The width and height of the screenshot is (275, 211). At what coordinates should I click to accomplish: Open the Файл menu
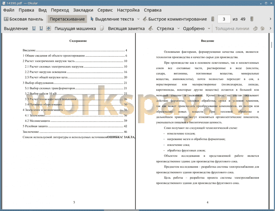coord(9,10)
